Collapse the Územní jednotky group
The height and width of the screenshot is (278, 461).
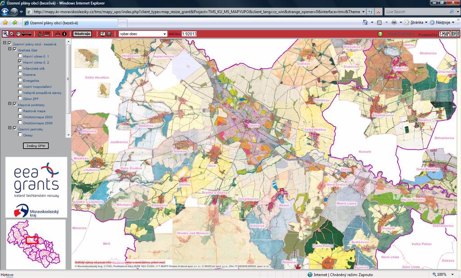click(x=9, y=128)
